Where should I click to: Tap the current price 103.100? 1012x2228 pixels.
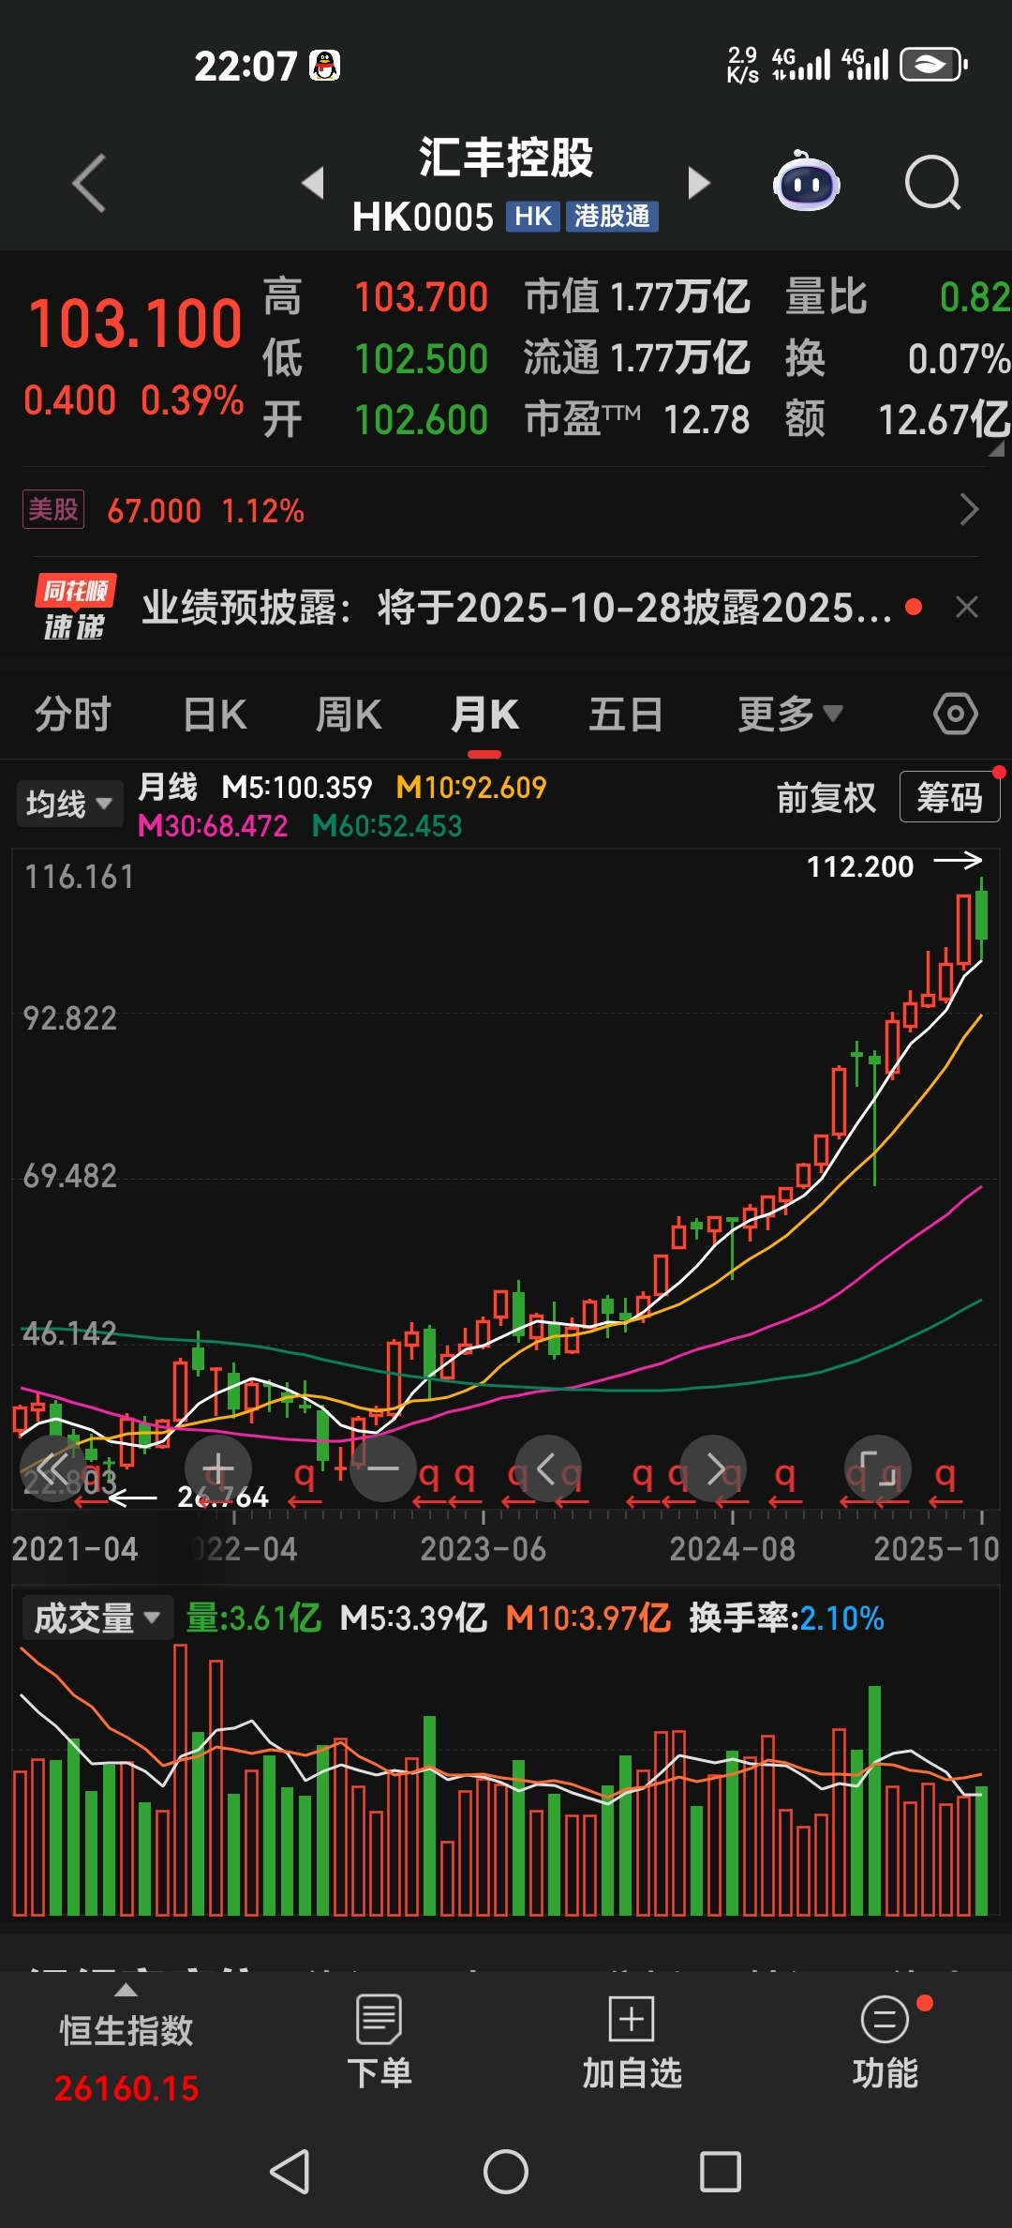click(135, 324)
